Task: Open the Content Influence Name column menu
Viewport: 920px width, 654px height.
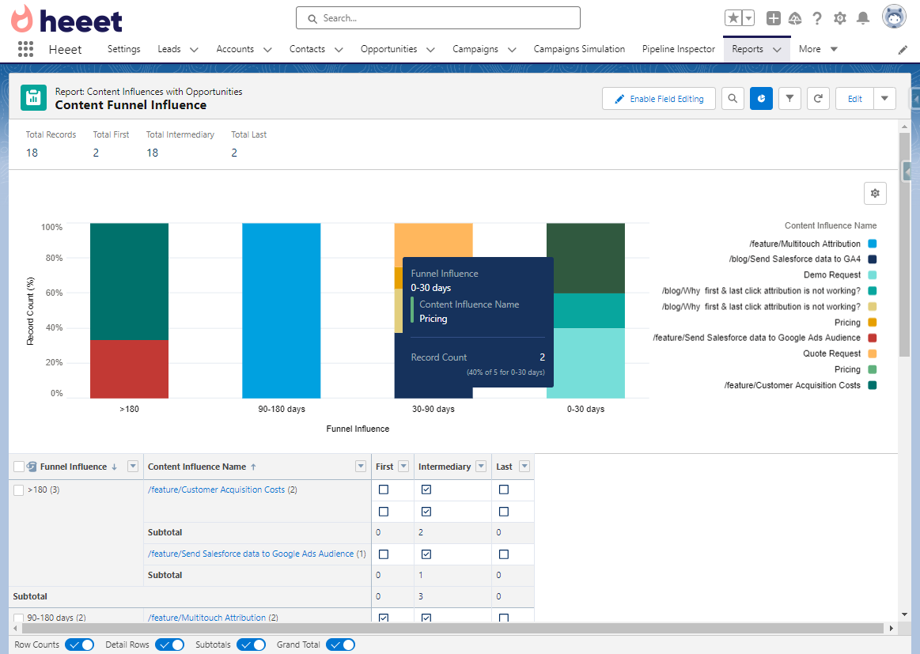Action: pos(360,467)
